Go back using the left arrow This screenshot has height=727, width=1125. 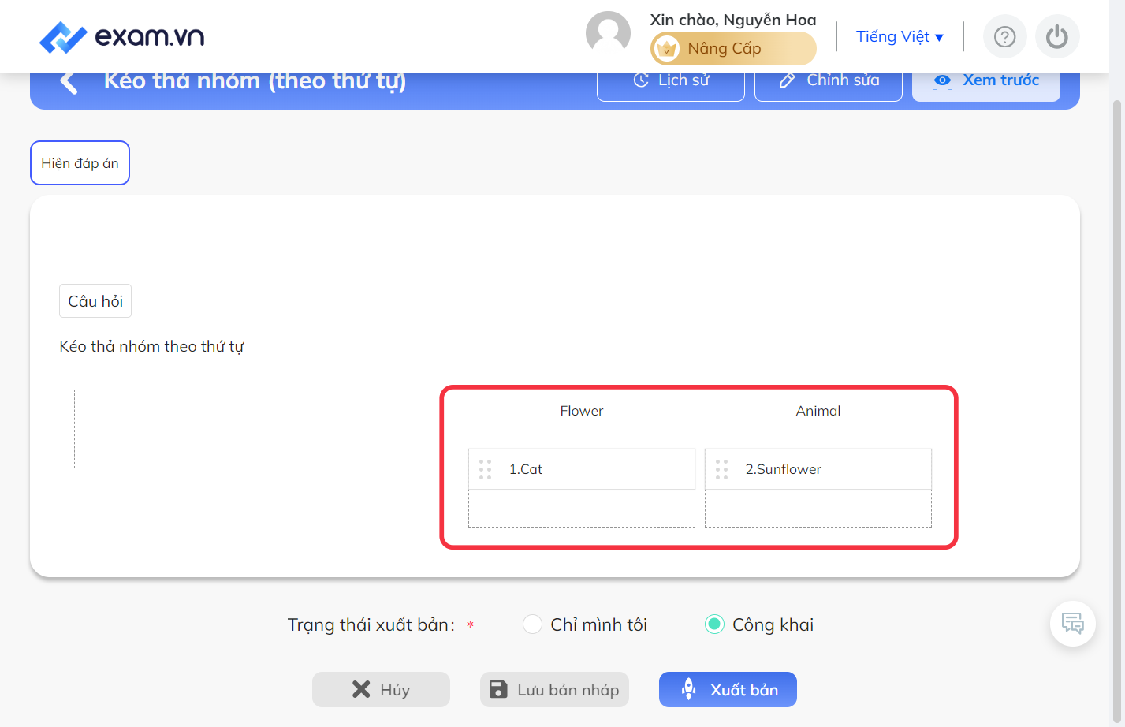point(69,82)
